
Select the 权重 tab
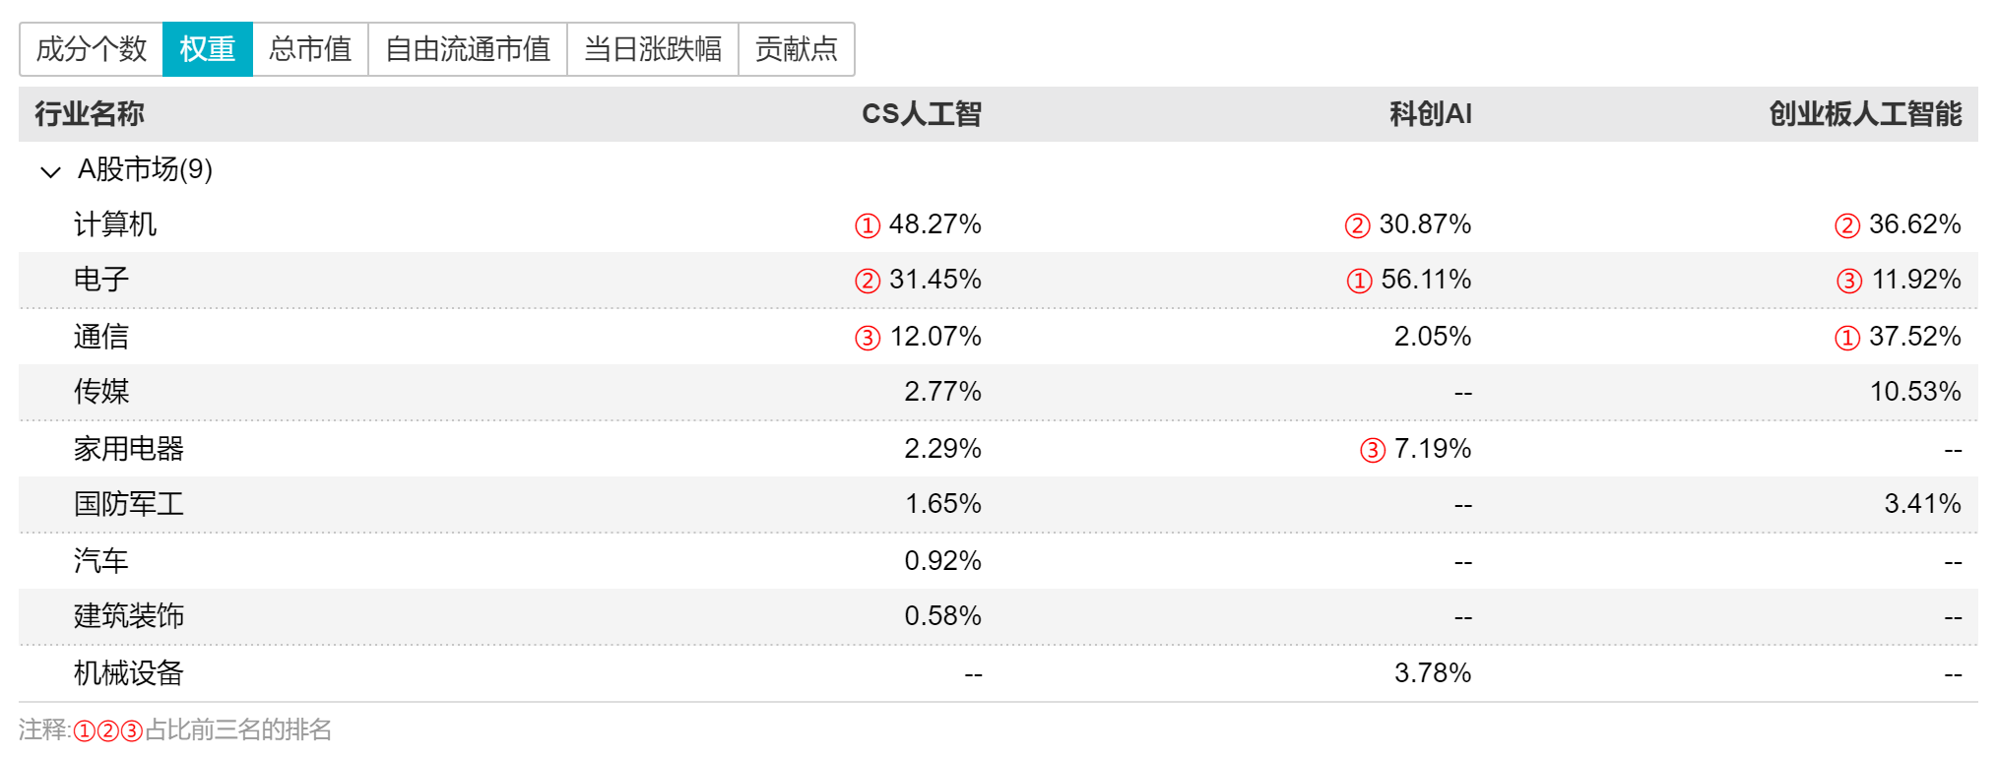(208, 49)
